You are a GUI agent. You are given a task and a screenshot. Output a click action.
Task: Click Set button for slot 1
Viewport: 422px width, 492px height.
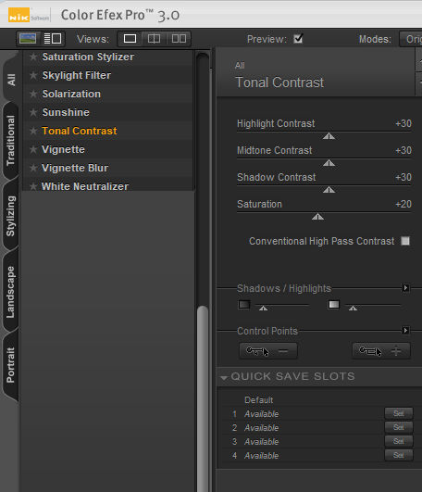399,413
